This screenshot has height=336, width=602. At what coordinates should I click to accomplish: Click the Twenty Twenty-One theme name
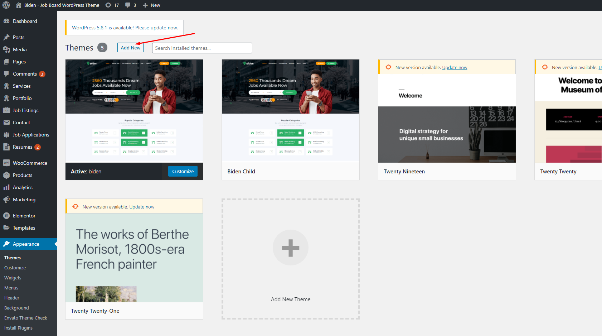[95, 311]
